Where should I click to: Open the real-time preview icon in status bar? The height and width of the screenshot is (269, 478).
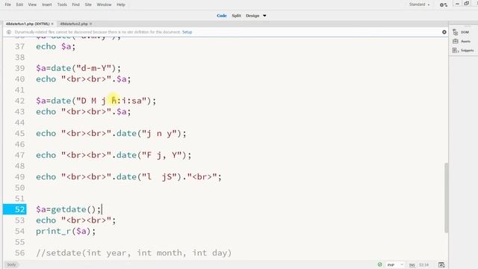click(441, 265)
